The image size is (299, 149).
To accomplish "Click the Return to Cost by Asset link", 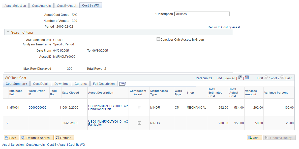I will pos(224,27).
